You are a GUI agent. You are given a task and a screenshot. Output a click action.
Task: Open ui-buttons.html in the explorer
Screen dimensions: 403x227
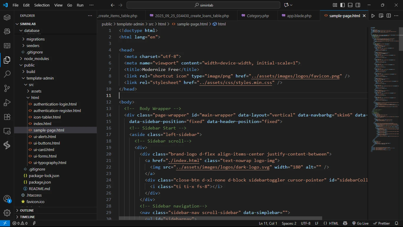[x=47, y=143]
